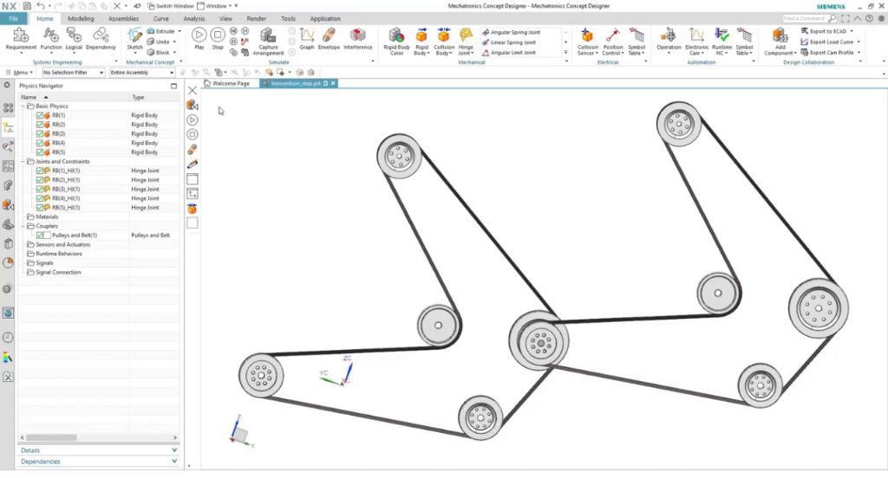The height and width of the screenshot is (478, 888).
Task: Select Runtime Behaviors folder
Action: (x=58, y=254)
